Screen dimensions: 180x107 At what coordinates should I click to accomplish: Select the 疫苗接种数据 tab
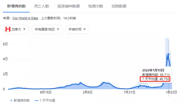click(68, 6)
